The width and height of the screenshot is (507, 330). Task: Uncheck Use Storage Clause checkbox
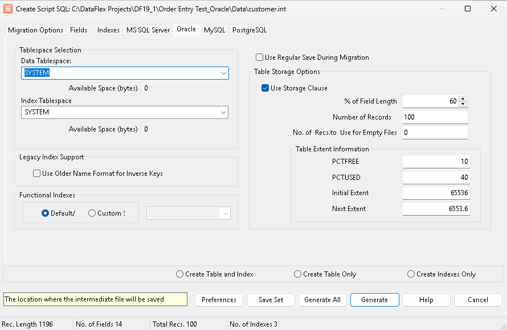265,88
